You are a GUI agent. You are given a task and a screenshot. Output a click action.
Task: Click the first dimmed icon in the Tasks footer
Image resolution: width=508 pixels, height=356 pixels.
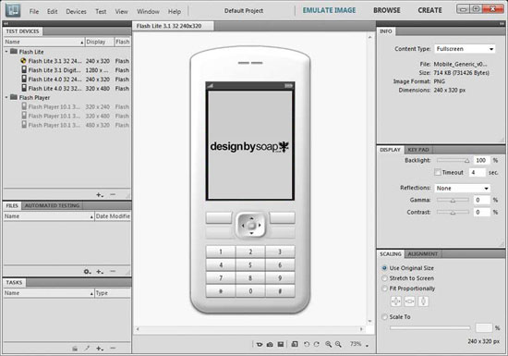click(75, 349)
